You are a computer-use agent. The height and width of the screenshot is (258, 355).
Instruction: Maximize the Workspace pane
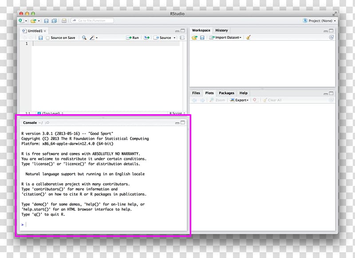331,31
